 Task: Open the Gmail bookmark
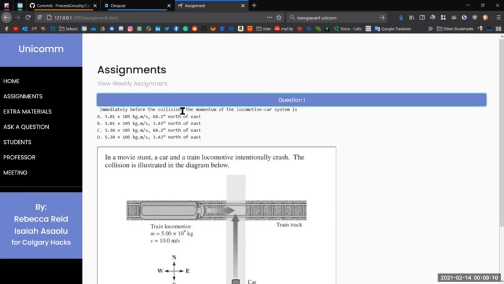pyautogui.click(x=34, y=29)
